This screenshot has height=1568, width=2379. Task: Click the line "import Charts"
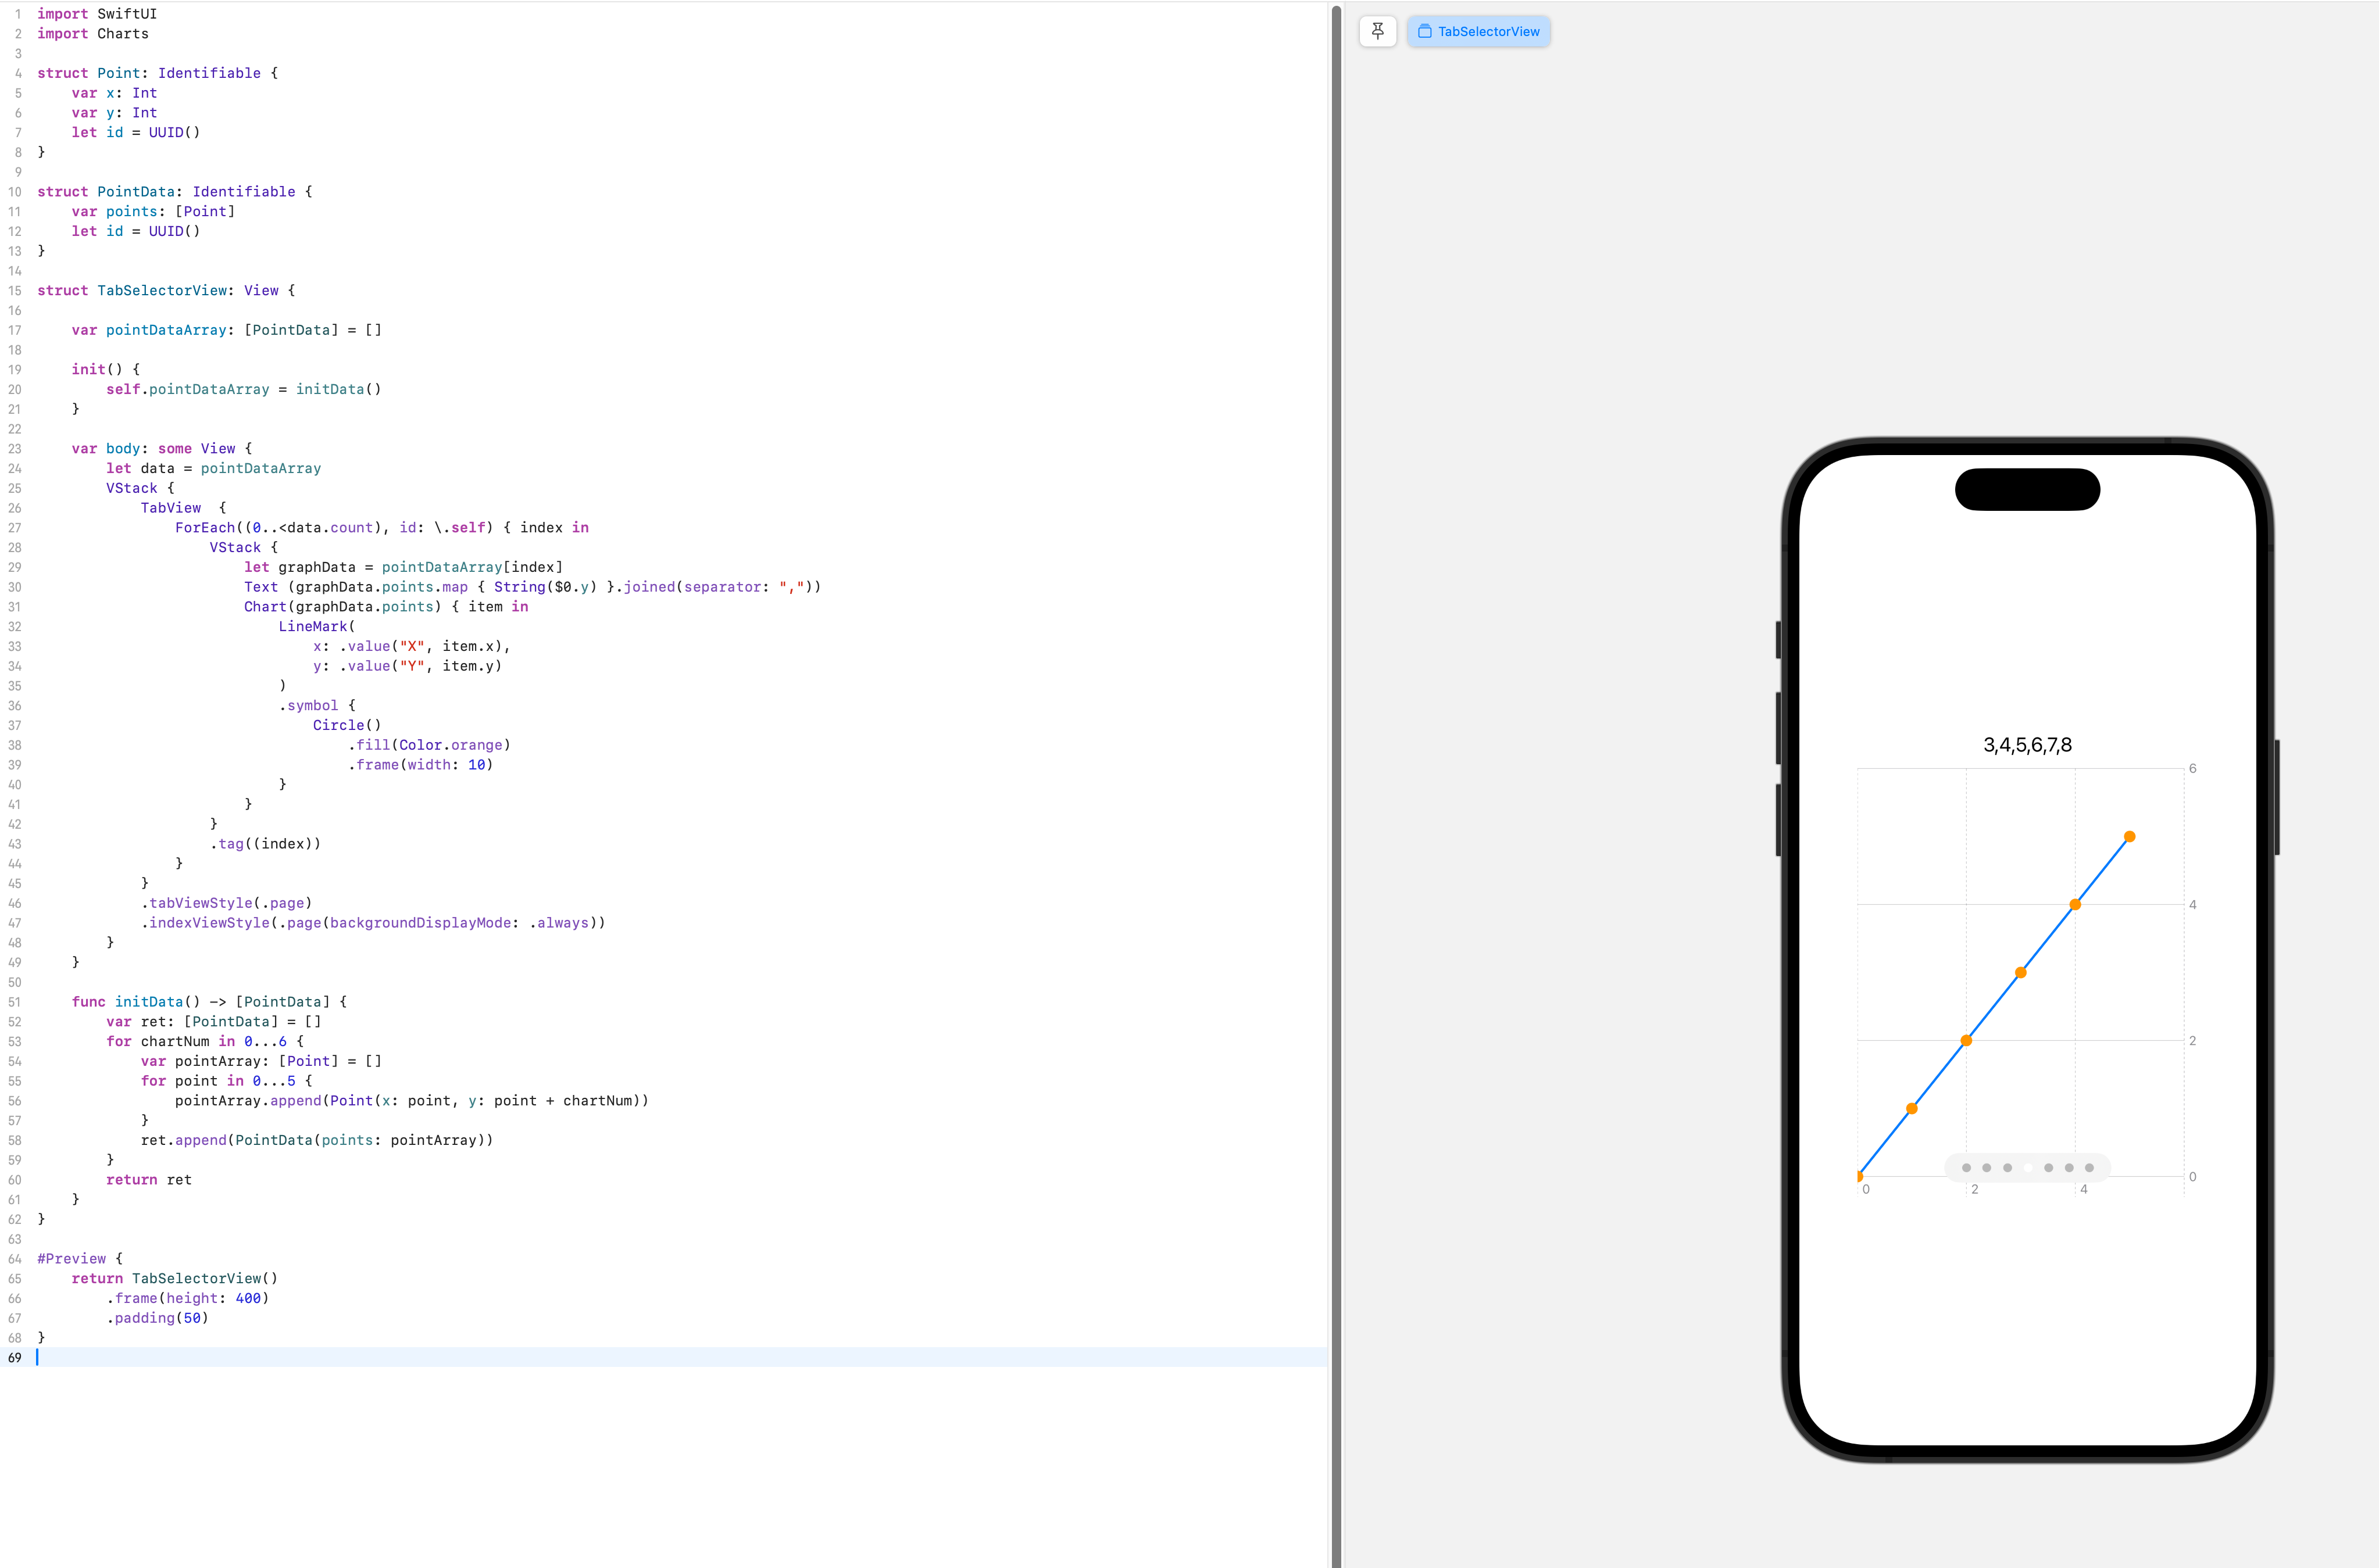click(x=93, y=34)
